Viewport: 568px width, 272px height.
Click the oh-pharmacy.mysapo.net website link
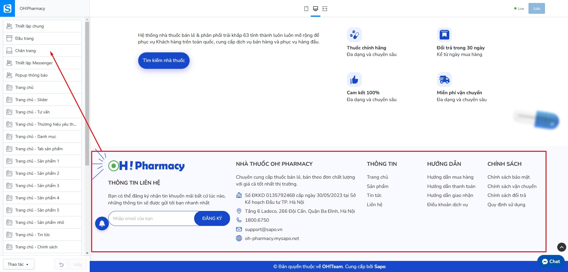pyautogui.click(x=272, y=238)
